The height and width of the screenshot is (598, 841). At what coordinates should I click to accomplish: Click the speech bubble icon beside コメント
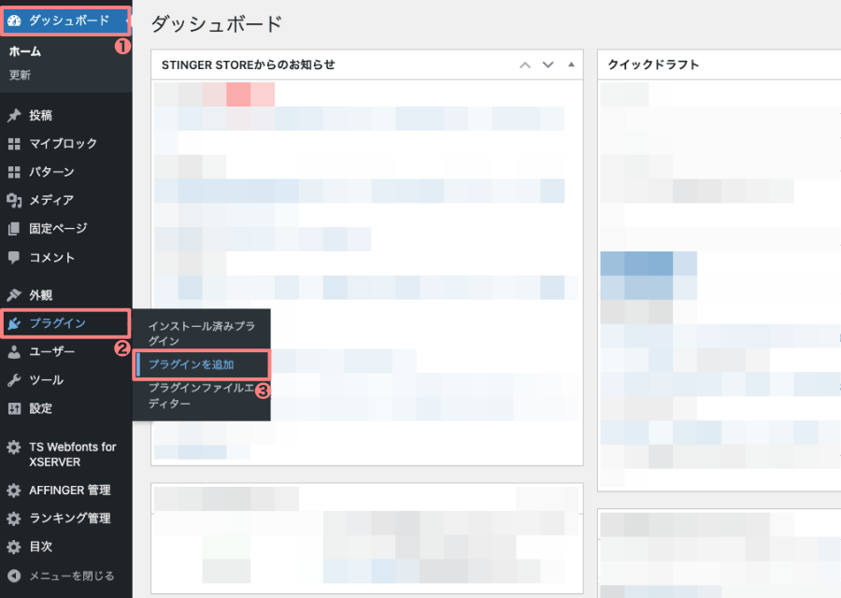pos(14,258)
